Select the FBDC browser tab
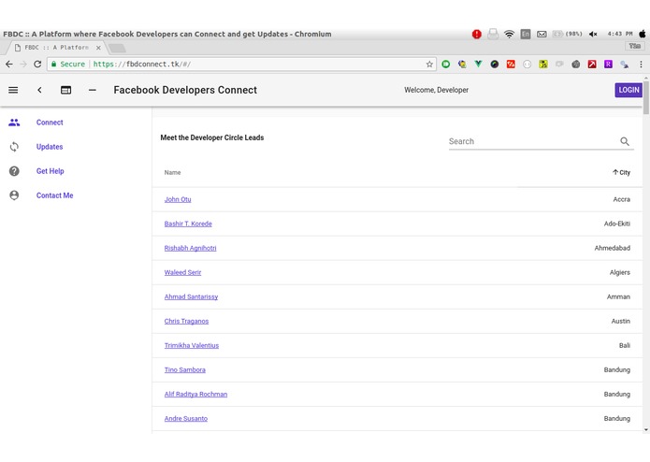This screenshot has height=462, width=650. (x=56, y=48)
